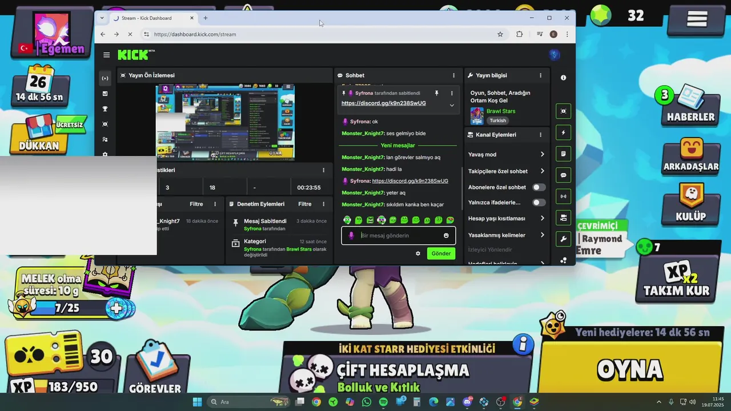Open Chrome three-dot menu
The image size is (731, 411).
568,34
